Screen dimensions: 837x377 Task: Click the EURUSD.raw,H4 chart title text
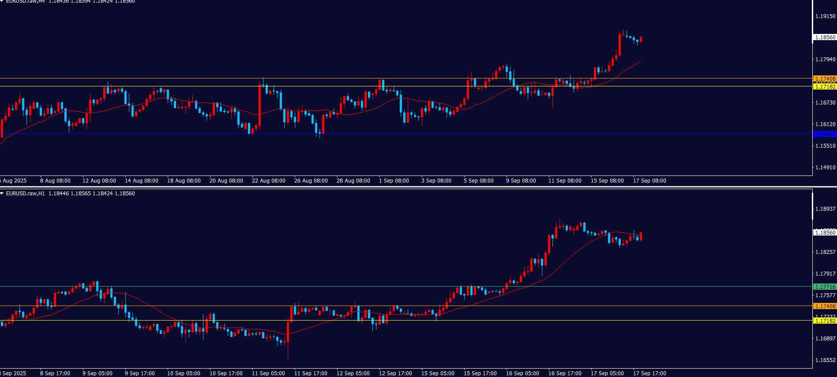[25, 1]
